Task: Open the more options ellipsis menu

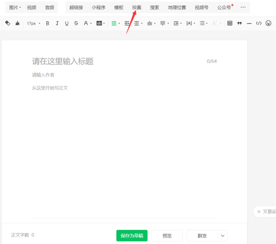Action: (x=243, y=7)
